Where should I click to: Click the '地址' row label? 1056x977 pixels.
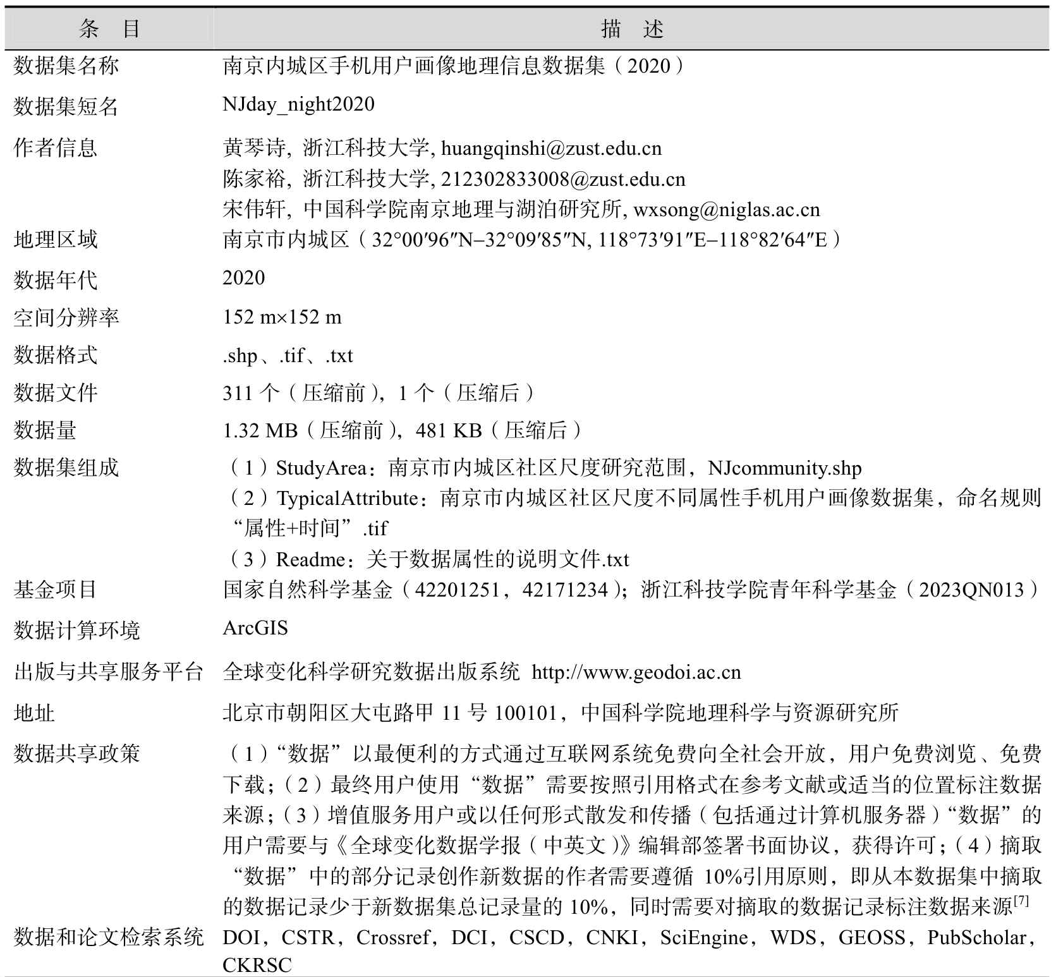(x=34, y=713)
